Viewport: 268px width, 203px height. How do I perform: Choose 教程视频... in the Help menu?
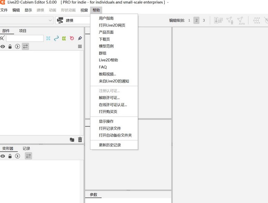(x=107, y=74)
